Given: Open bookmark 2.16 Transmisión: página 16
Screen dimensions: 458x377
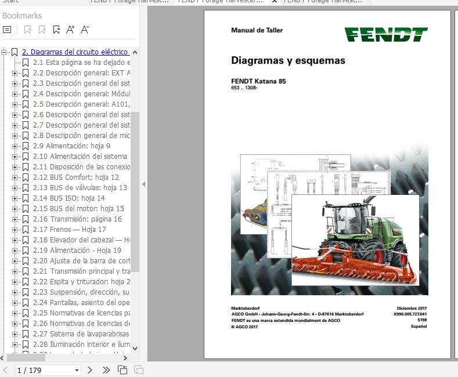Looking at the screenshot, I should (x=77, y=219).
